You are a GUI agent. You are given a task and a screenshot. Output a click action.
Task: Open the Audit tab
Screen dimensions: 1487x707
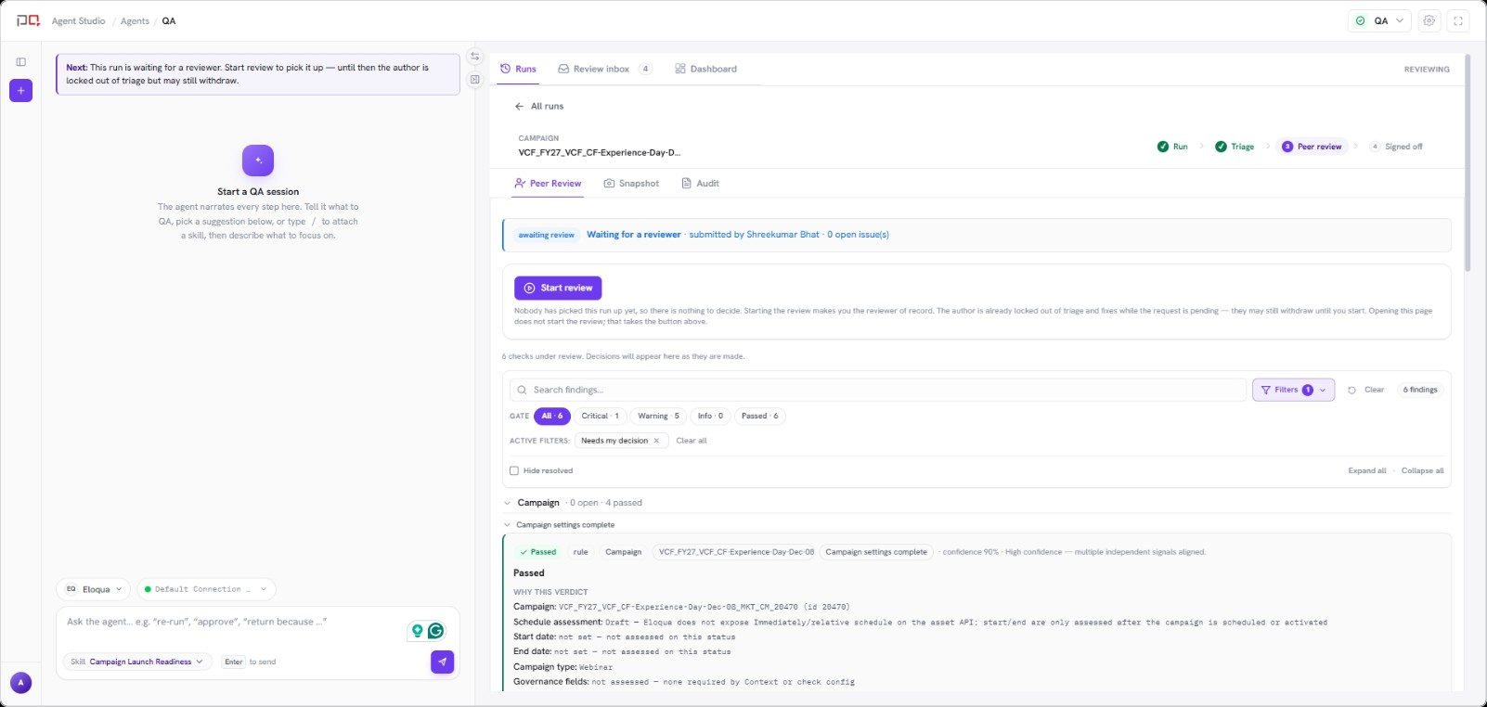(701, 184)
